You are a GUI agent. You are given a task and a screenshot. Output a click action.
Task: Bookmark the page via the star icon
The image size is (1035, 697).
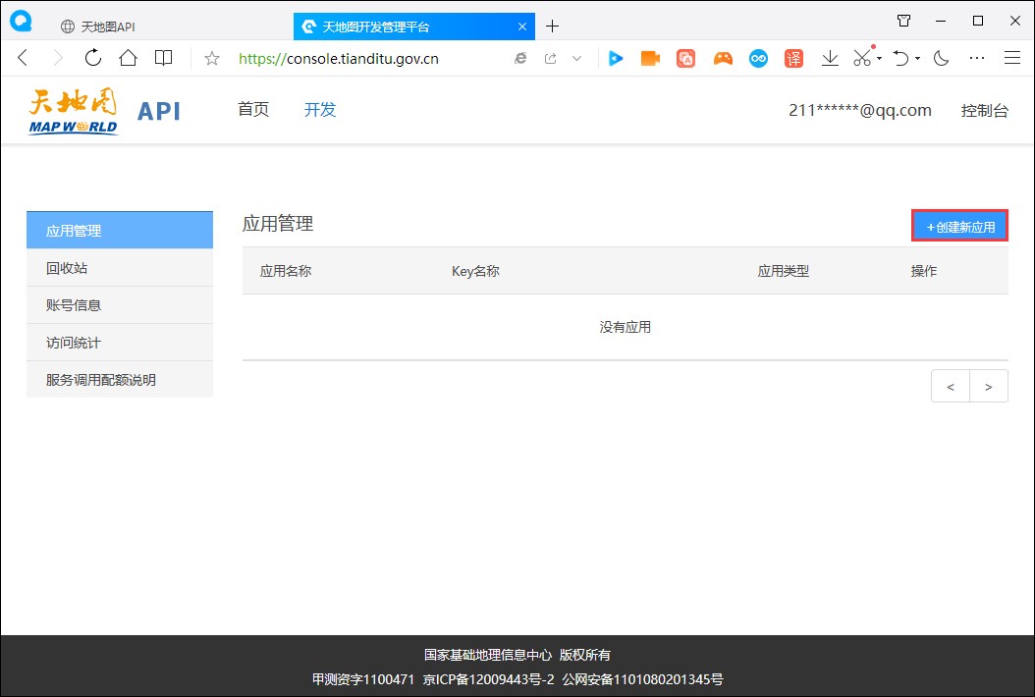(209, 58)
